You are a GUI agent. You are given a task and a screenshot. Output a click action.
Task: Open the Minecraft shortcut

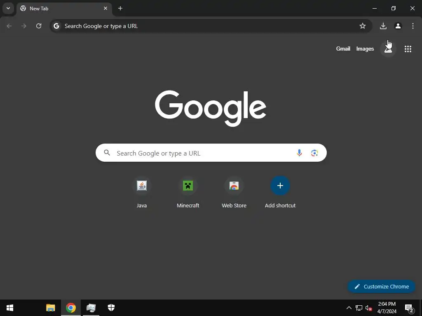point(188,193)
